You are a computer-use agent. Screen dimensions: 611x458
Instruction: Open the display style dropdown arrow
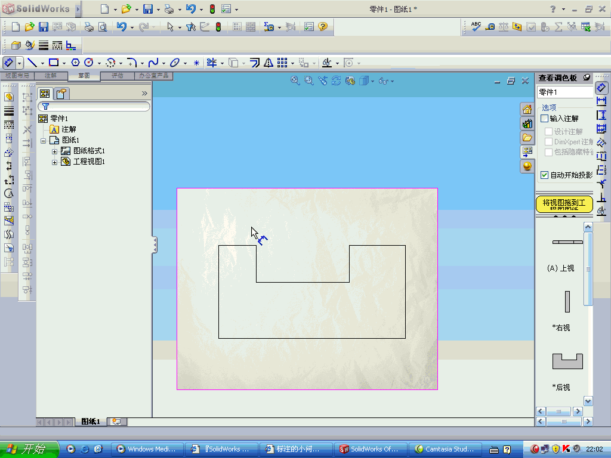372,81
